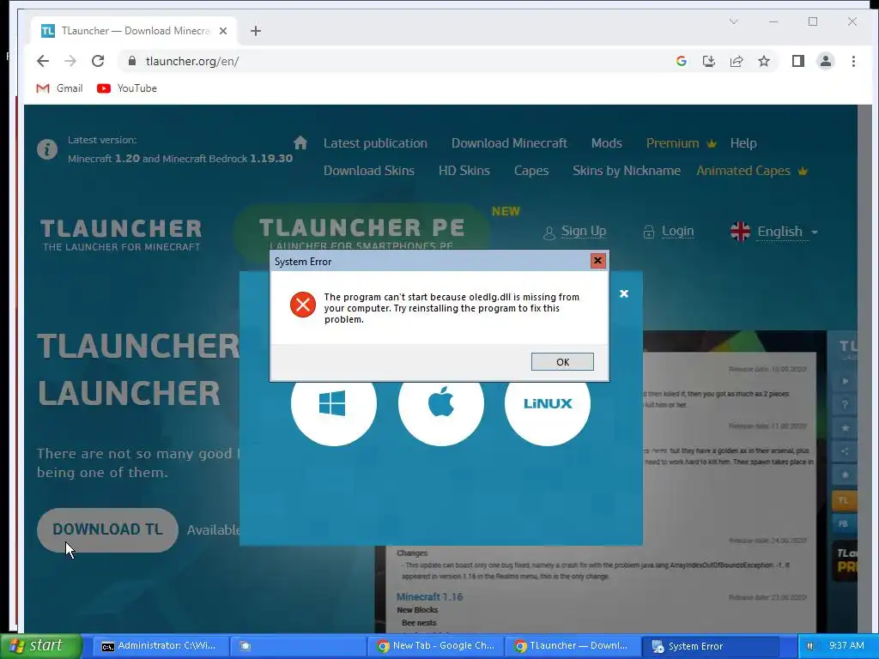Click the orange TL sidebar button
879x659 pixels.
pyautogui.click(x=845, y=500)
